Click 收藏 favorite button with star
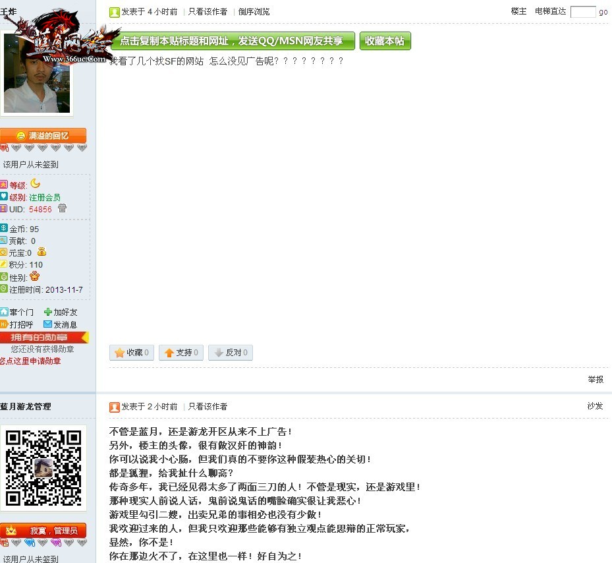 (x=131, y=353)
